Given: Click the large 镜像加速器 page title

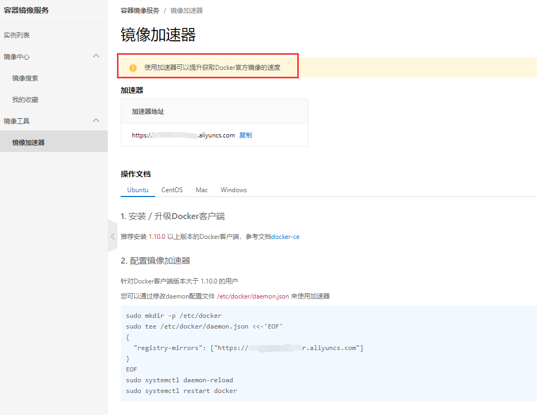Looking at the screenshot, I should [158, 34].
